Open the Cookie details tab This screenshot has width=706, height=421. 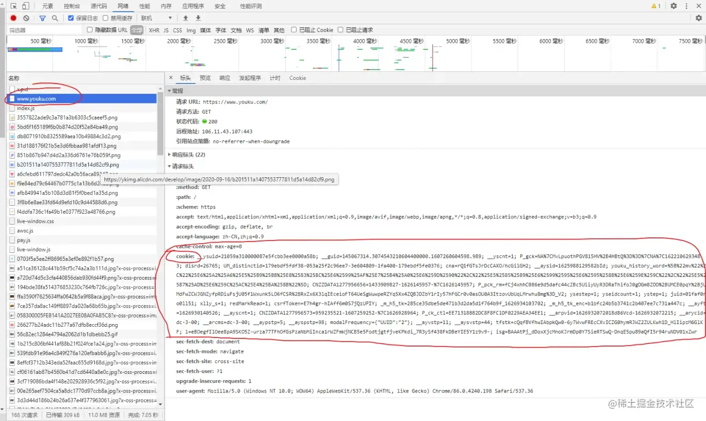[x=298, y=78]
